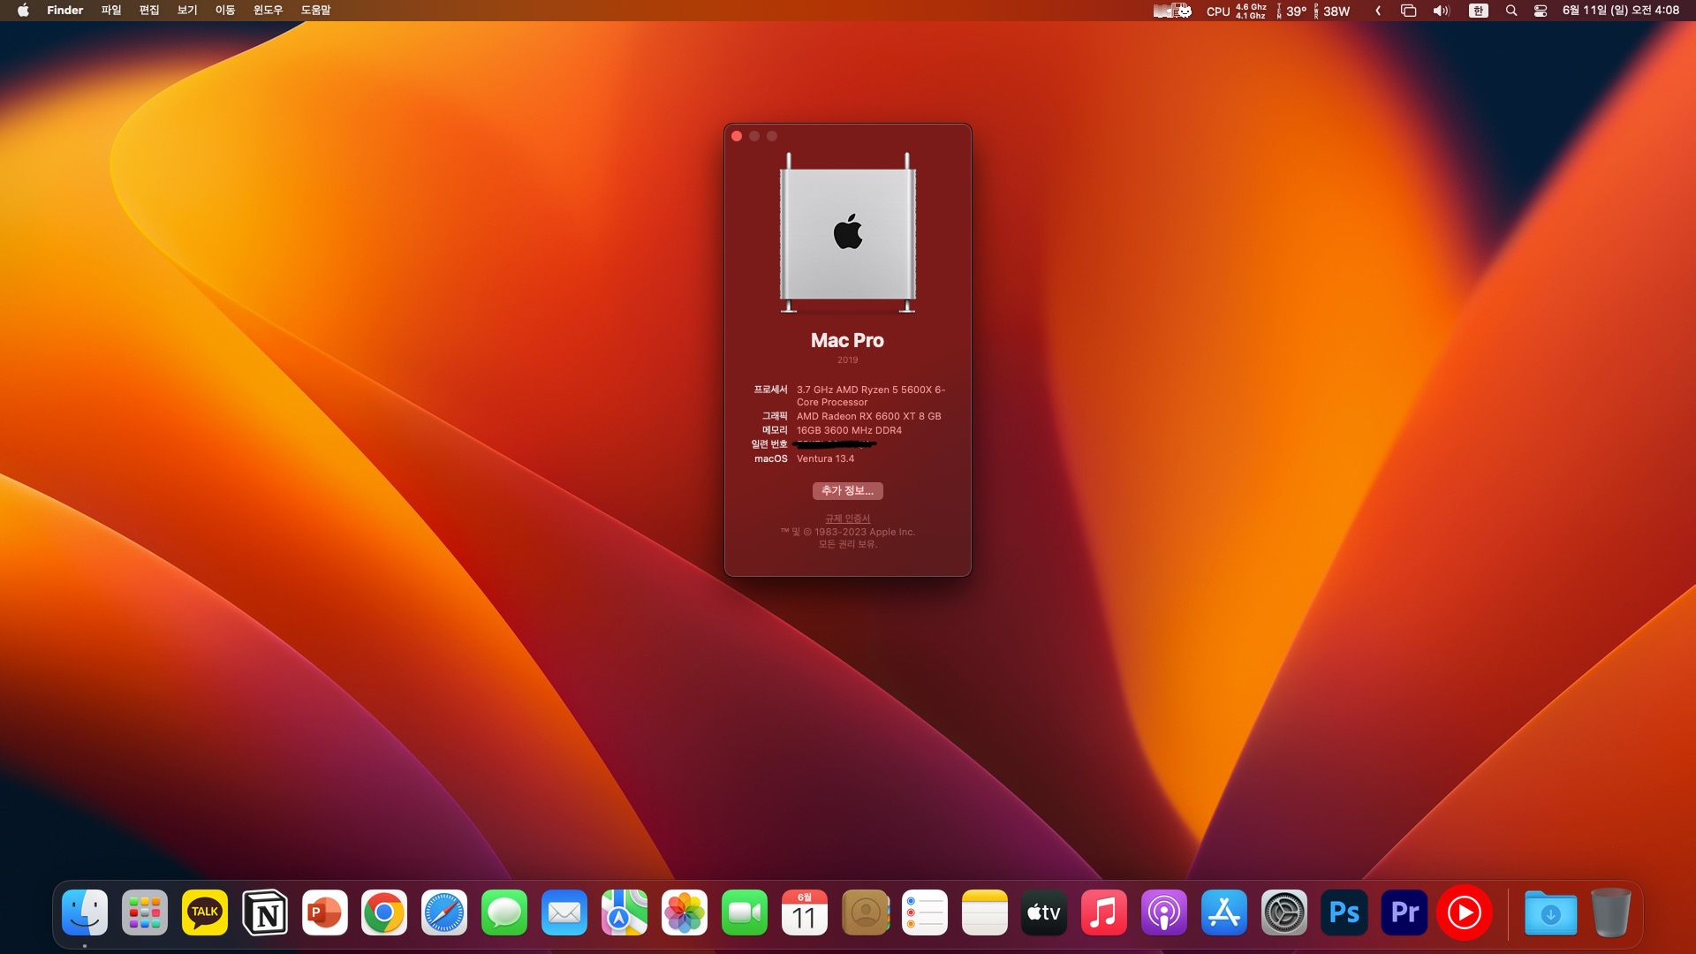Image resolution: width=1696 pixels, height=954 pixels.
Task: Launch Reminders from the Dock
Action: pos(925,912)
